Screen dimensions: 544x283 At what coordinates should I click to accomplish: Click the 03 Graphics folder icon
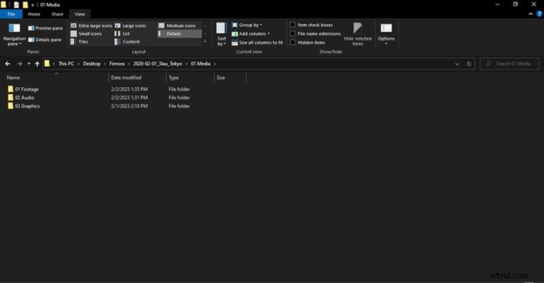point(10,106)
